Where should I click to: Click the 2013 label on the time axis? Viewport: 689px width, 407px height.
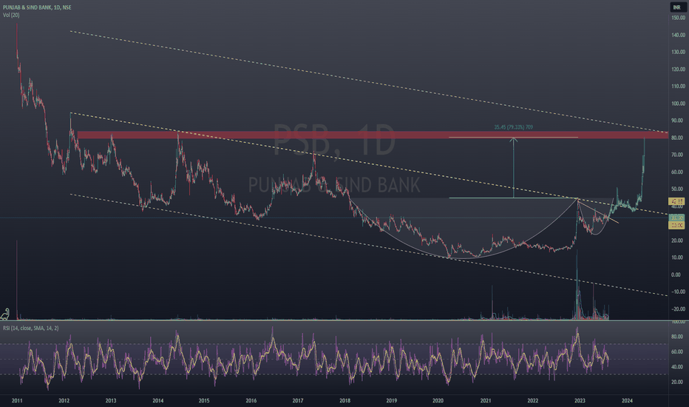click(111, 401)
